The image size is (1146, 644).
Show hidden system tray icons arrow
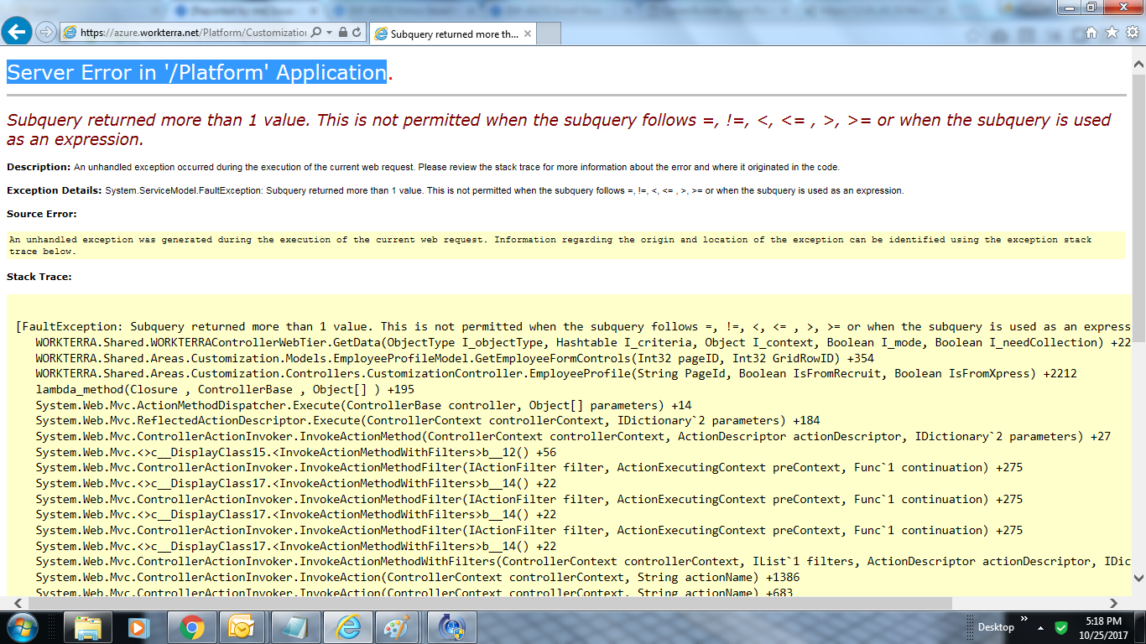pyautogui.click(x=1041, y=627)
